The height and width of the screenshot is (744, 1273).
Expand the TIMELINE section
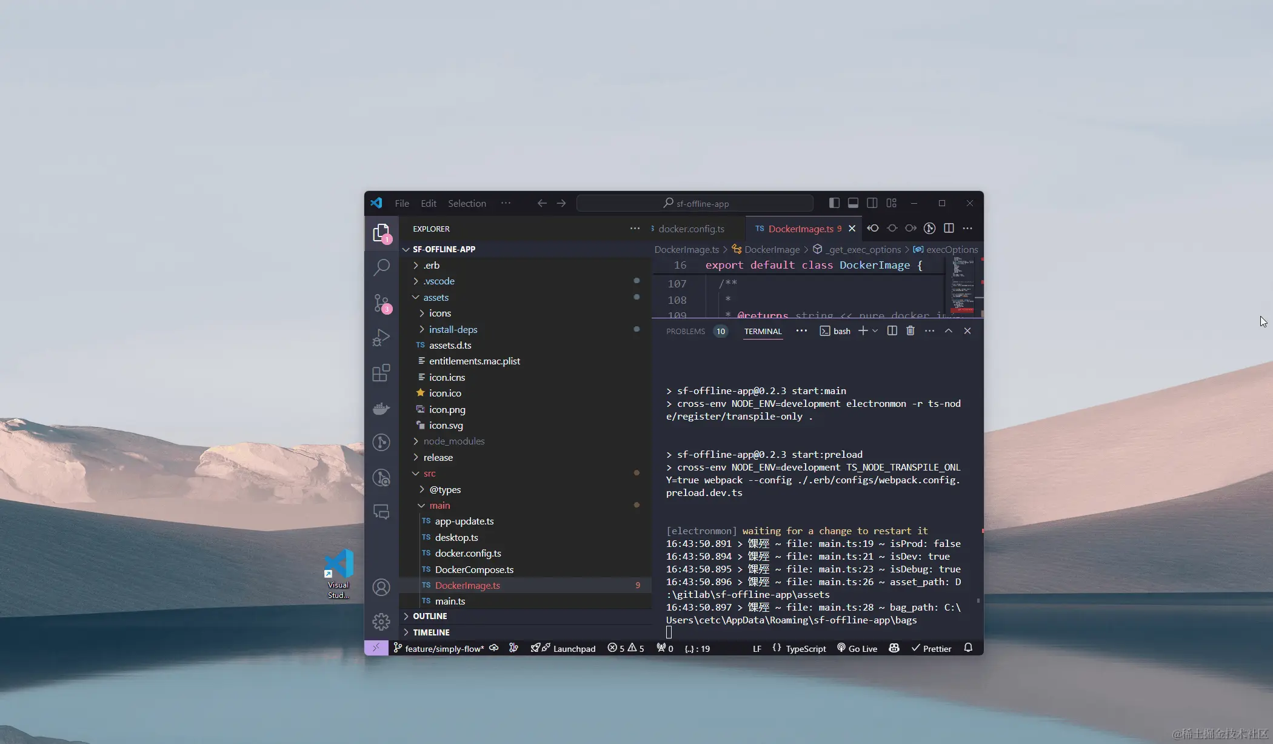coord(526,632)
